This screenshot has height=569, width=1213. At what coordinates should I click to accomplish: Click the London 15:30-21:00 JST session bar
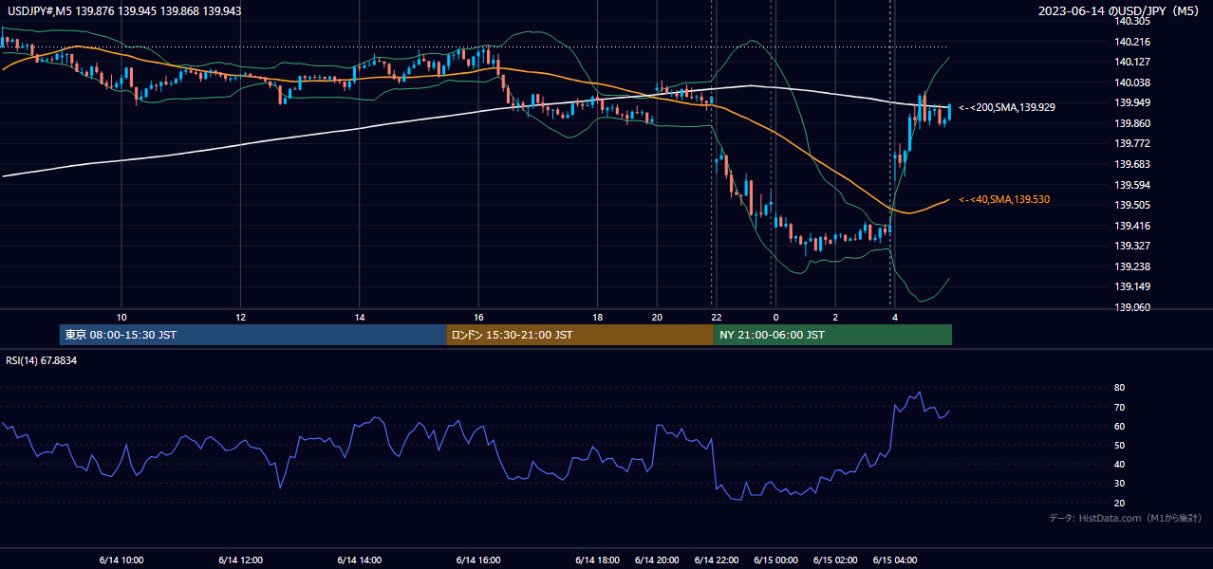point(580,335)
